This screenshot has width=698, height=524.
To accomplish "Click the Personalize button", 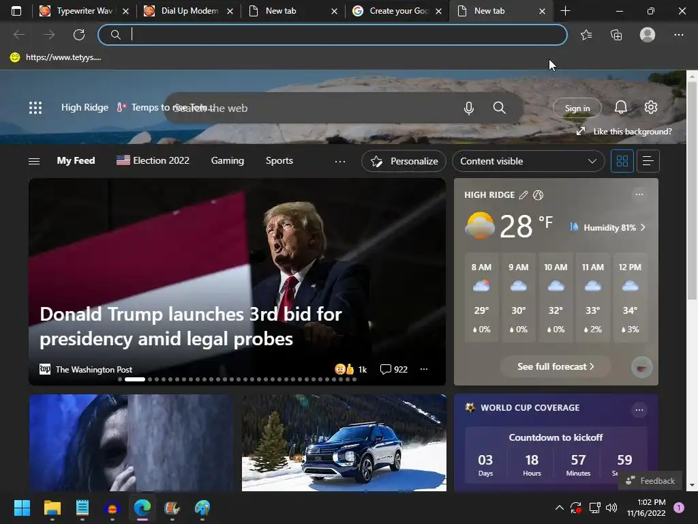I will click(x=404, y=161).
